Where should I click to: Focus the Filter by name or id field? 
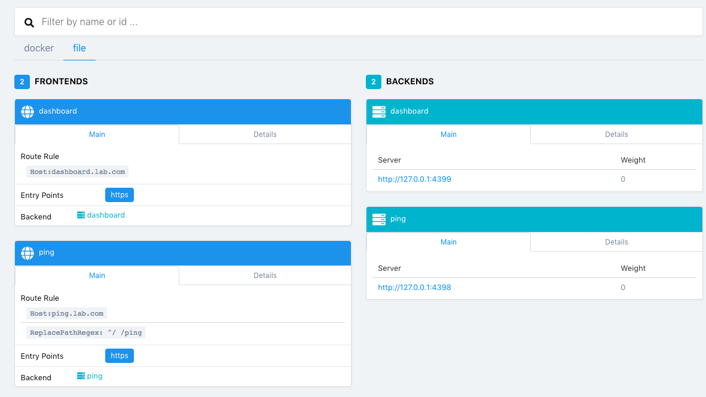click(x=359, y=22)
